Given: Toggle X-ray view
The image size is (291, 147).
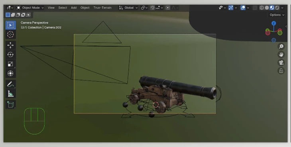Looking at the screenshot, I should pyautogui.click(x=255, y=8).
